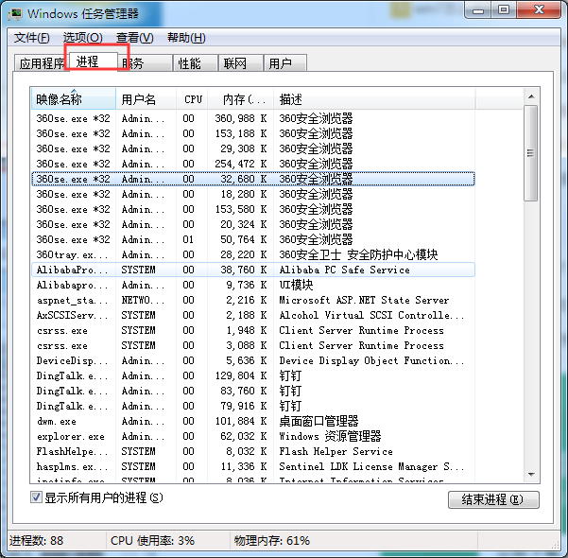Click 进程数: 88 in status bar
568x558 pixels.
36,541
